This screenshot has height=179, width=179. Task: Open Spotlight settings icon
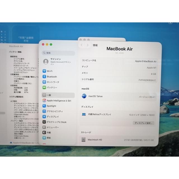(x=44, y=106)
